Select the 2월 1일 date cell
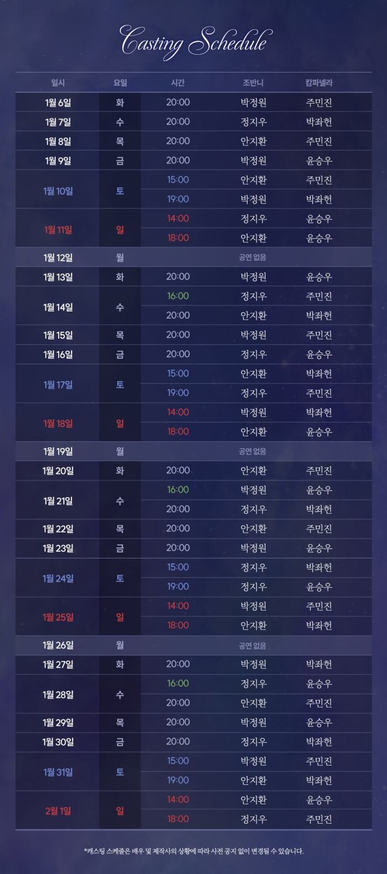 [x=58, y=811]
